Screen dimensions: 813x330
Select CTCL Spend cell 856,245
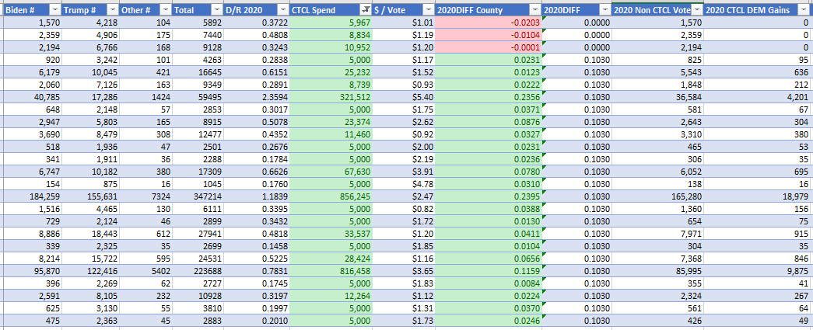(x=331, y=196)
